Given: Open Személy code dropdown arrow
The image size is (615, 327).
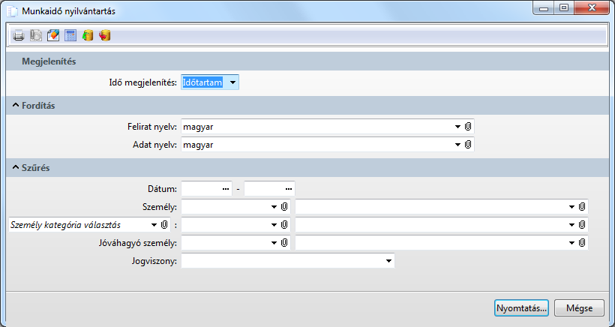Looking at the screenshot, I should (x=274, y=207).
